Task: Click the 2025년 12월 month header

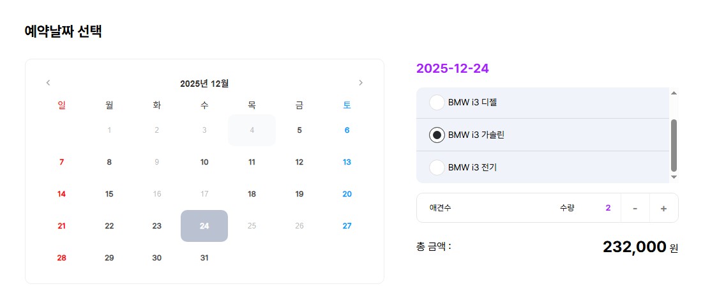Action: [204, 83]
